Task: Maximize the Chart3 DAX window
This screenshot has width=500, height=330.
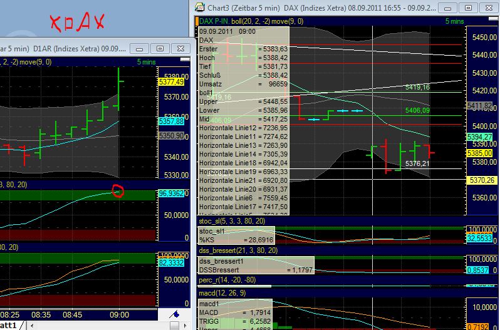Action: click(x=468, y=8)
